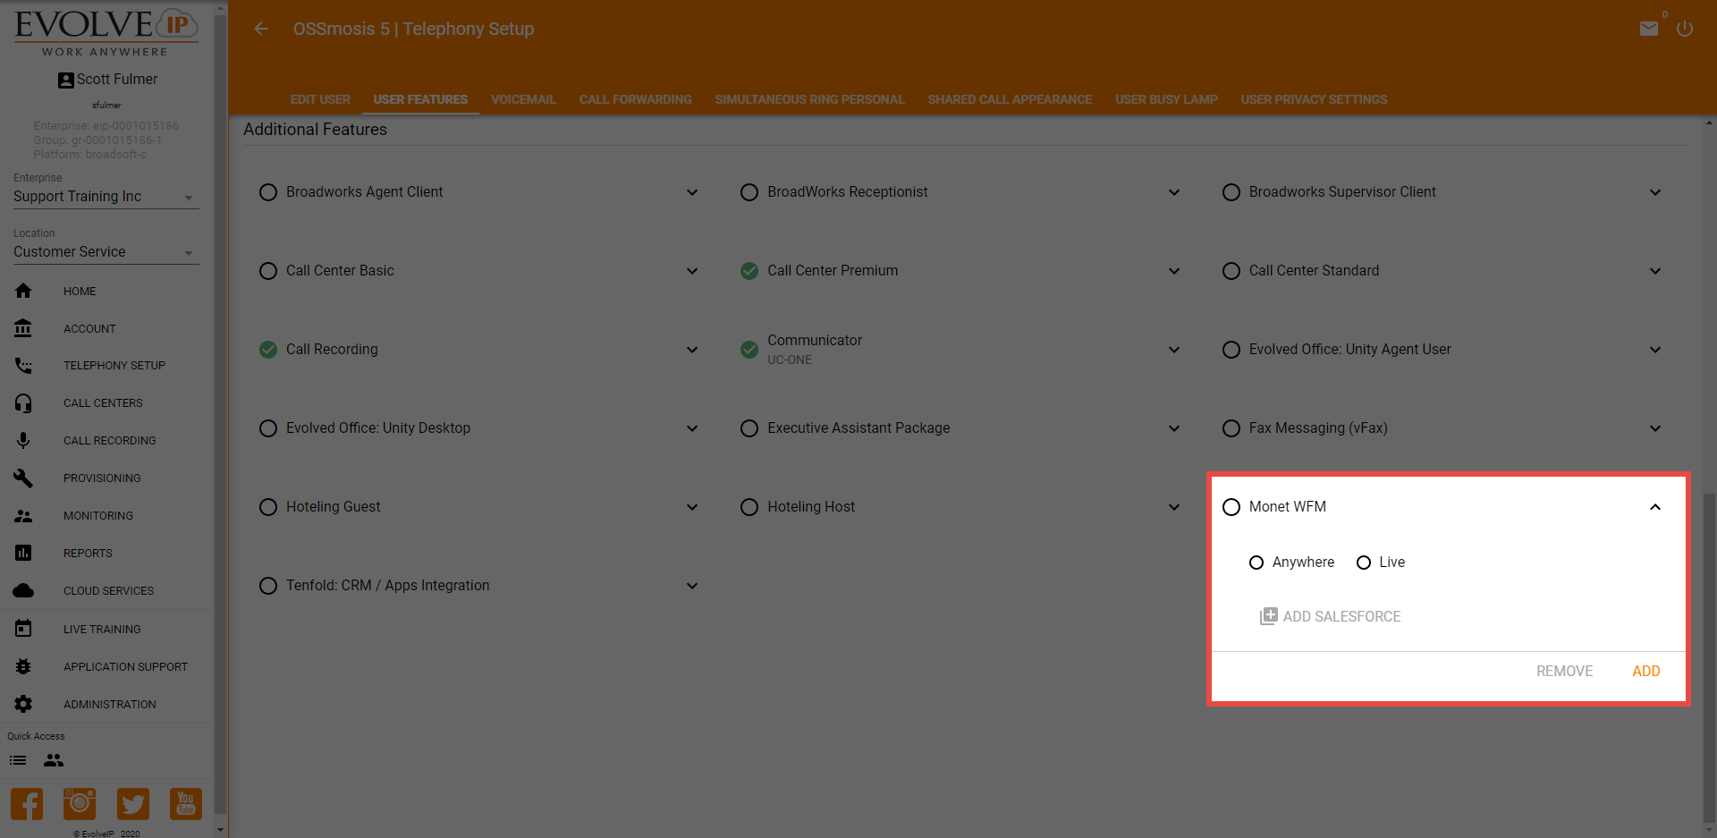The height and width of the screenshot is (838, 1717).
Task: Click the Add Salesforce icon
Action: pyautogui.click(x=1268, y=616)
